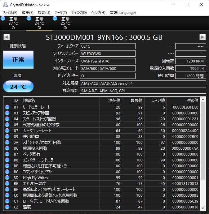
Task: Click the serial number field W1F0CGWX
Action: tap(108, 53)
